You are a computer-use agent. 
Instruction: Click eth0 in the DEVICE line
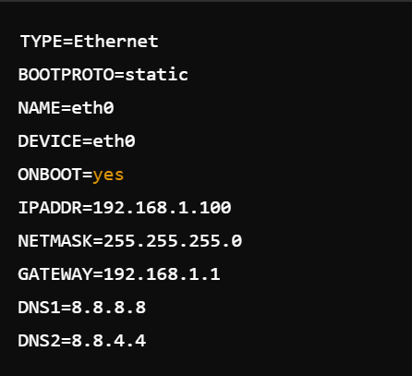click(x=114, y=141)
